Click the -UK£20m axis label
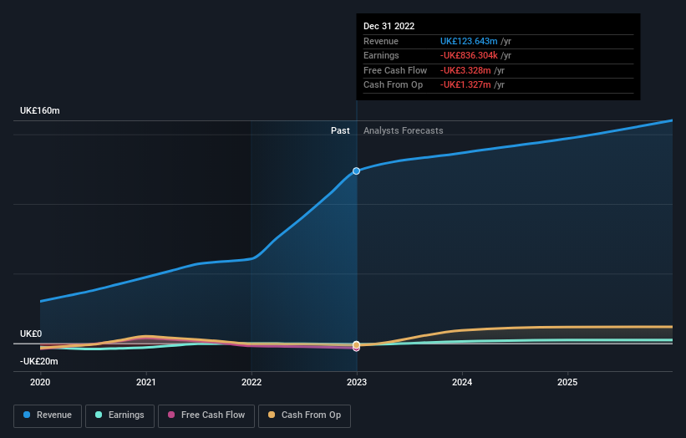 (39, 361)
